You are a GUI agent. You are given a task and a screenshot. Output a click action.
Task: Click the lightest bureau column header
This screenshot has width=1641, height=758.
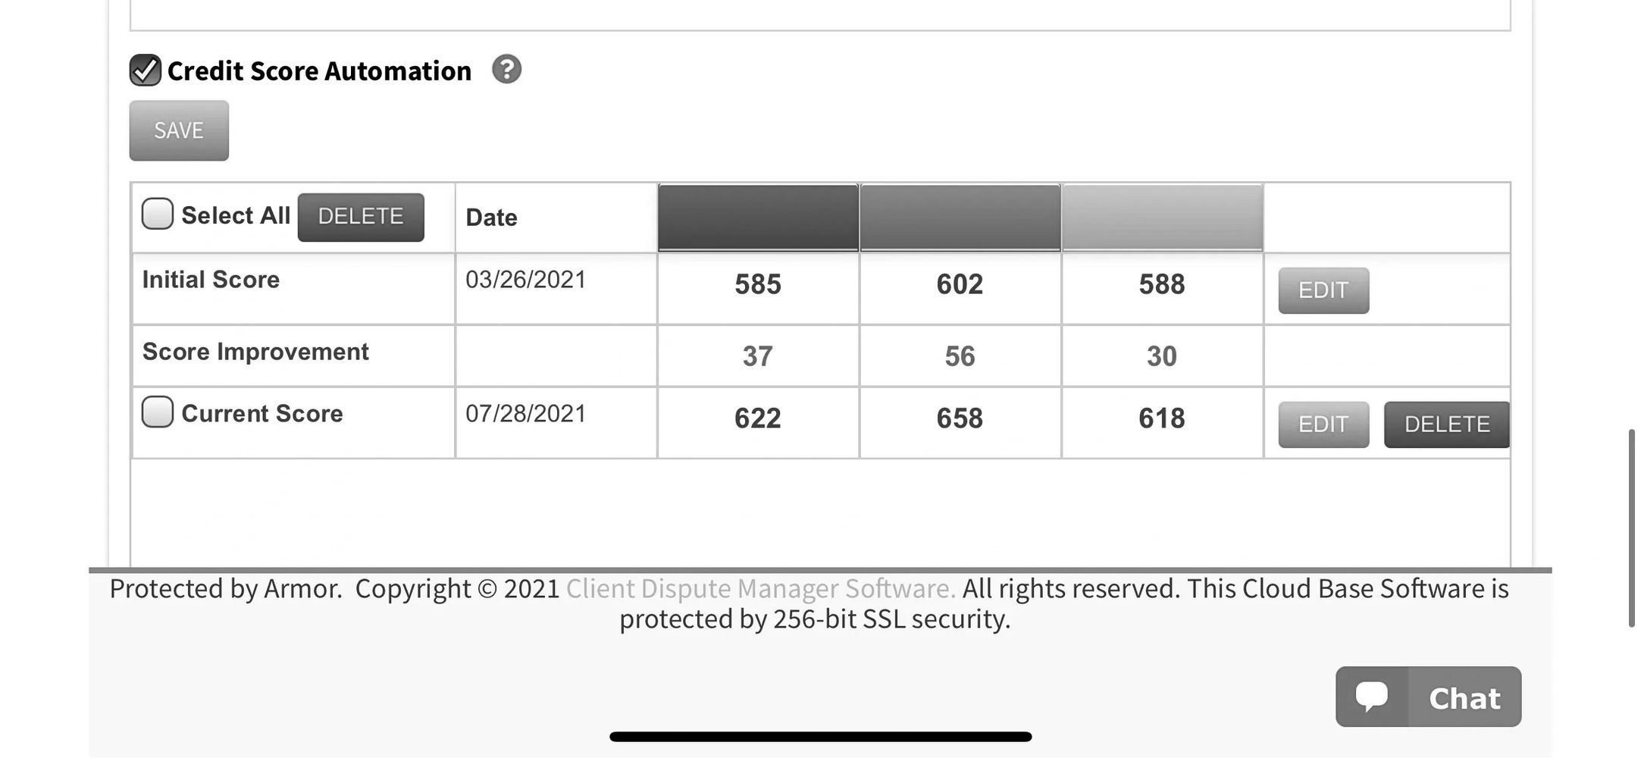1162,218
